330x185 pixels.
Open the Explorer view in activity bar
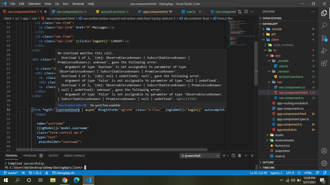click(x=324, y=13)
